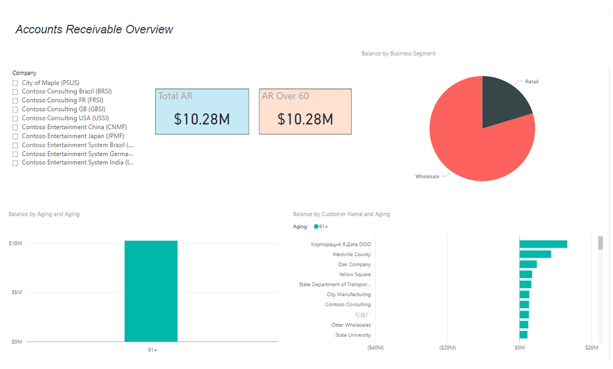The height and width of the screenshot is (369, 613).
Task: Click the Wholesale pie label
Action: tap(427, 177)
